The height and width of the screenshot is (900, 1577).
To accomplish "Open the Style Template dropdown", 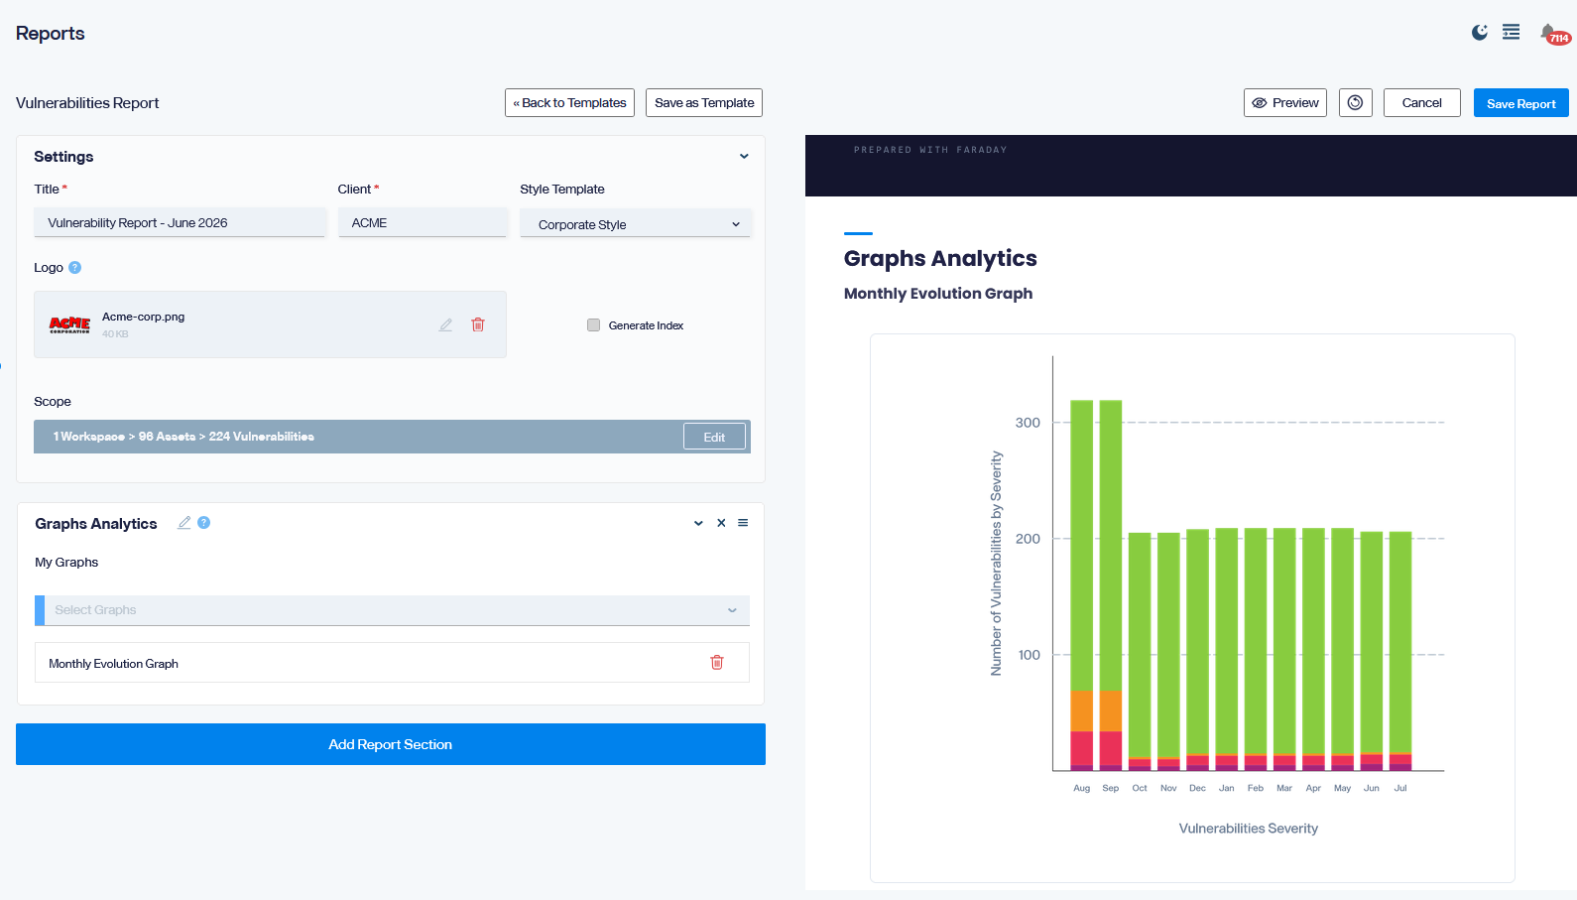I will click(x=636, y=224).
